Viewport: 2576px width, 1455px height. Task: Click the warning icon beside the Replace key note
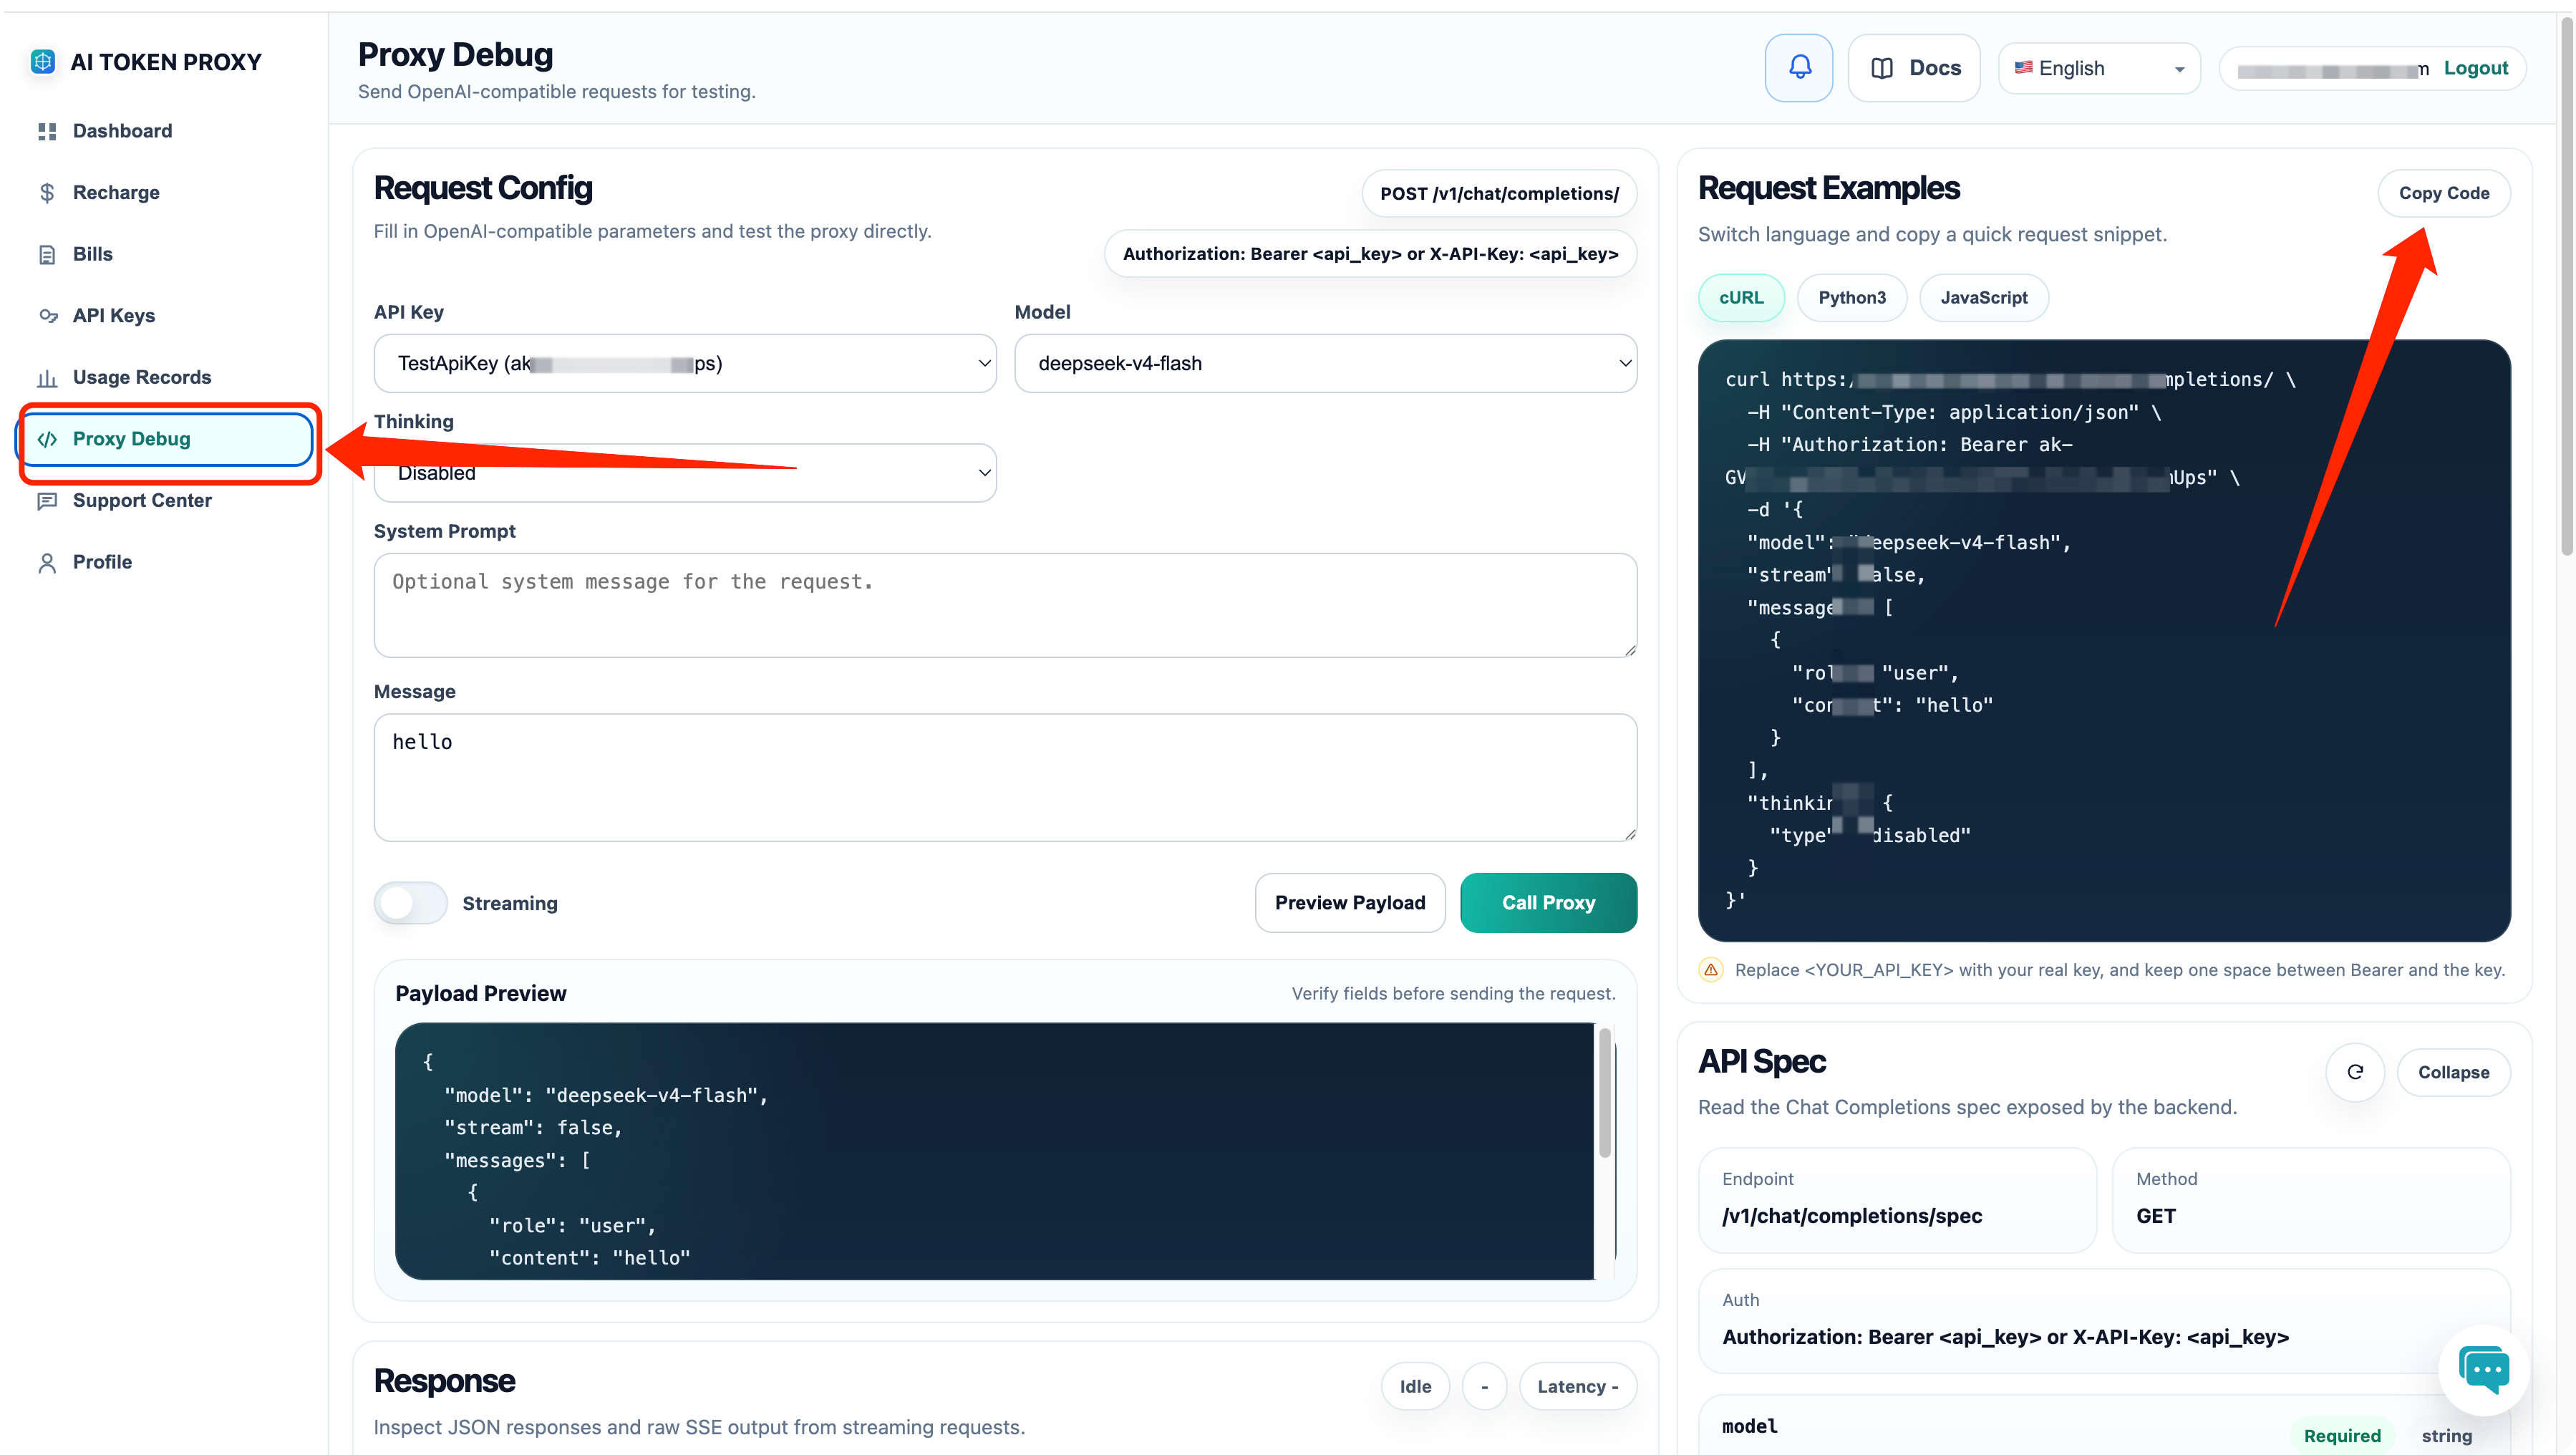[x=1711, y=970]
